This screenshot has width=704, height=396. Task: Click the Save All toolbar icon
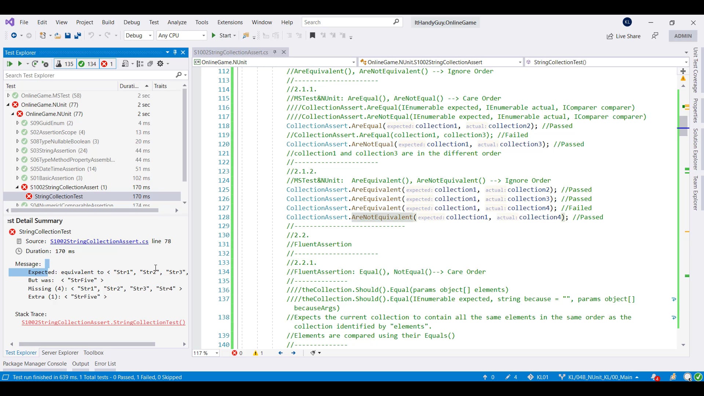[78, 36]
